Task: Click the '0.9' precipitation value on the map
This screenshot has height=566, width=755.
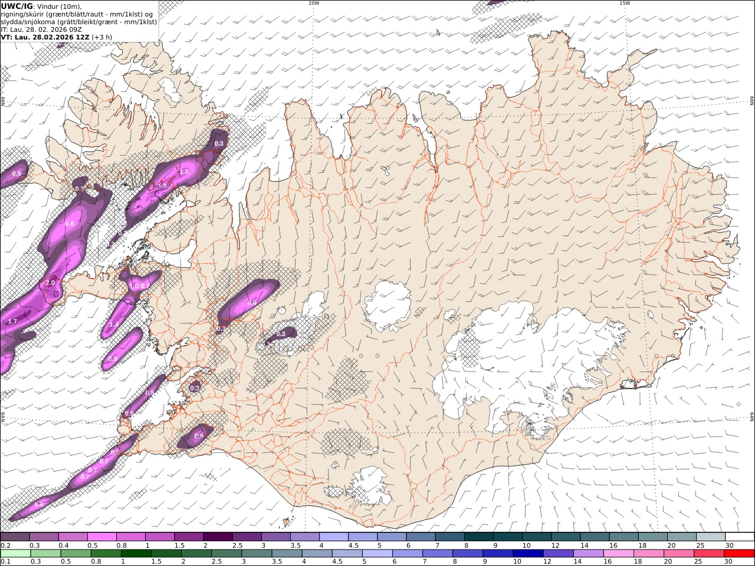Action: 112,358
